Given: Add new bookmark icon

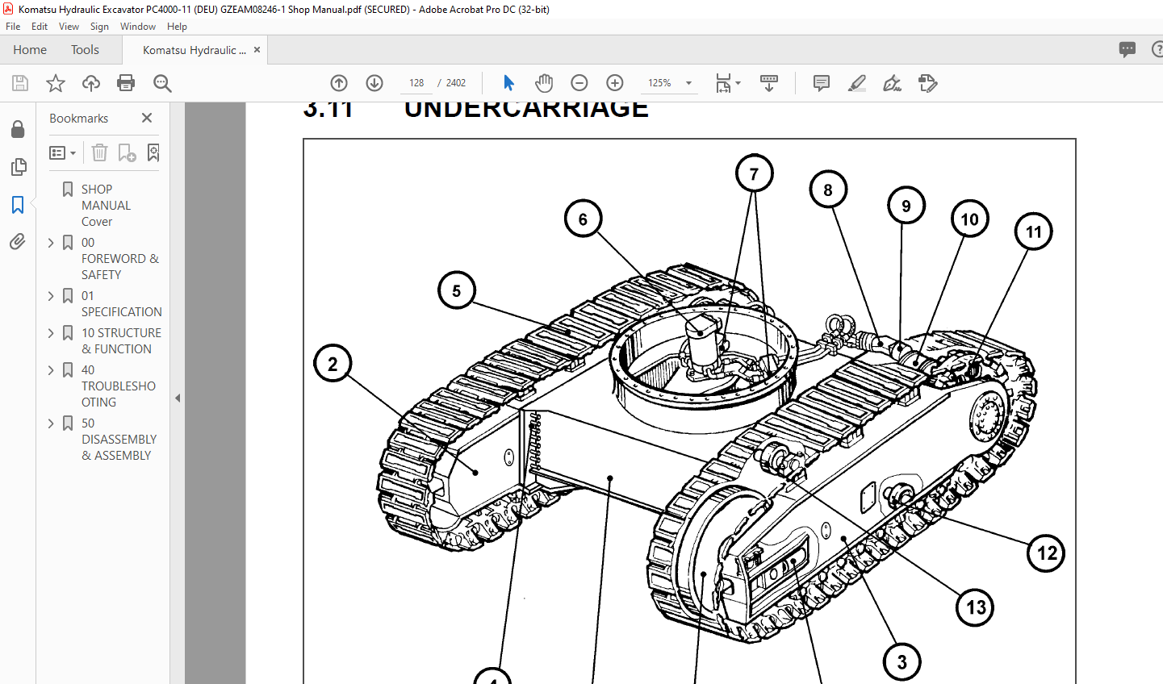Looking at the screenshot, I should [127, 152].
